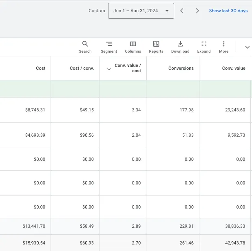Sort by Conv. value / cost column

[128, 68]
